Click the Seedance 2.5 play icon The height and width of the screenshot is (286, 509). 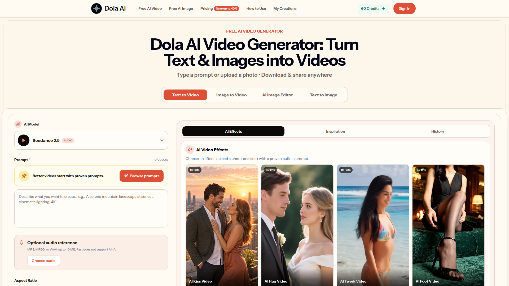point(24,140)
